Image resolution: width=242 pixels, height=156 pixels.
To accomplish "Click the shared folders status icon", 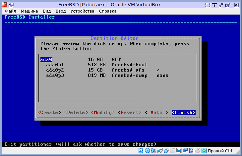I will 172,151.
